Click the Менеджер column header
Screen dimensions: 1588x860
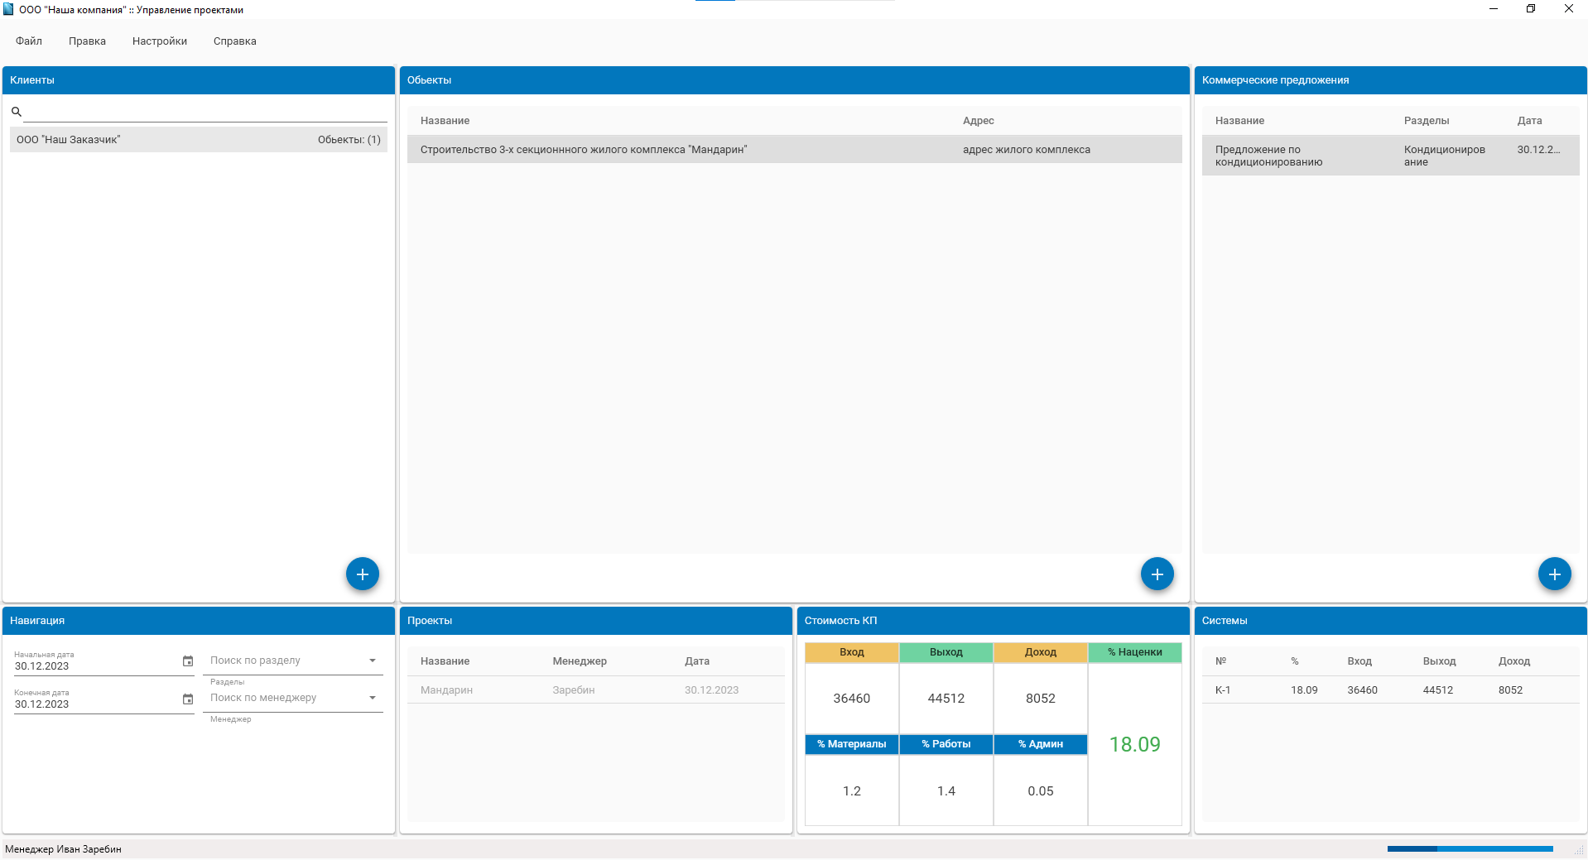coord(580,661)
